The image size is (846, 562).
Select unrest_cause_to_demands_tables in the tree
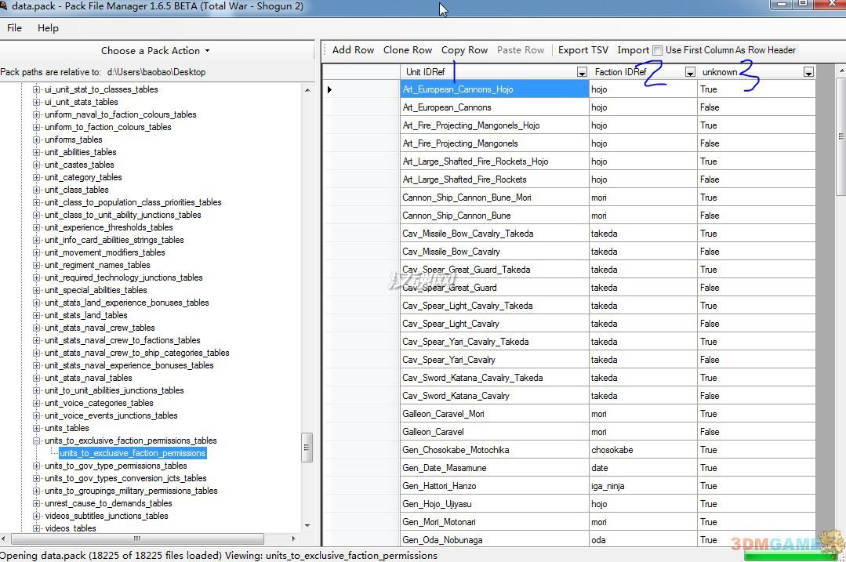coord(108,503)
